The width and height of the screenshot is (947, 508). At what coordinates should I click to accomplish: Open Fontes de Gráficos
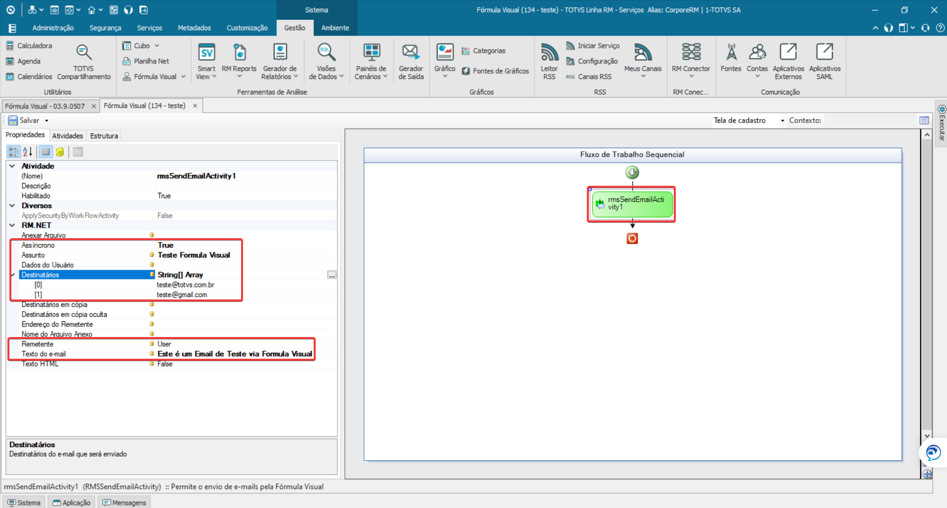point(495,71)
